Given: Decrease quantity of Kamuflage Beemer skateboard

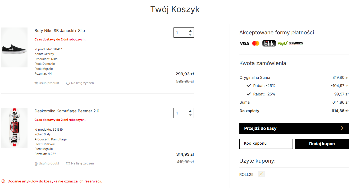Looking at the screenshot, I should click(x=190, y=115).
